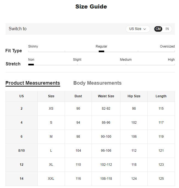Click the Fit Type slider marker

tap(101, 51)
